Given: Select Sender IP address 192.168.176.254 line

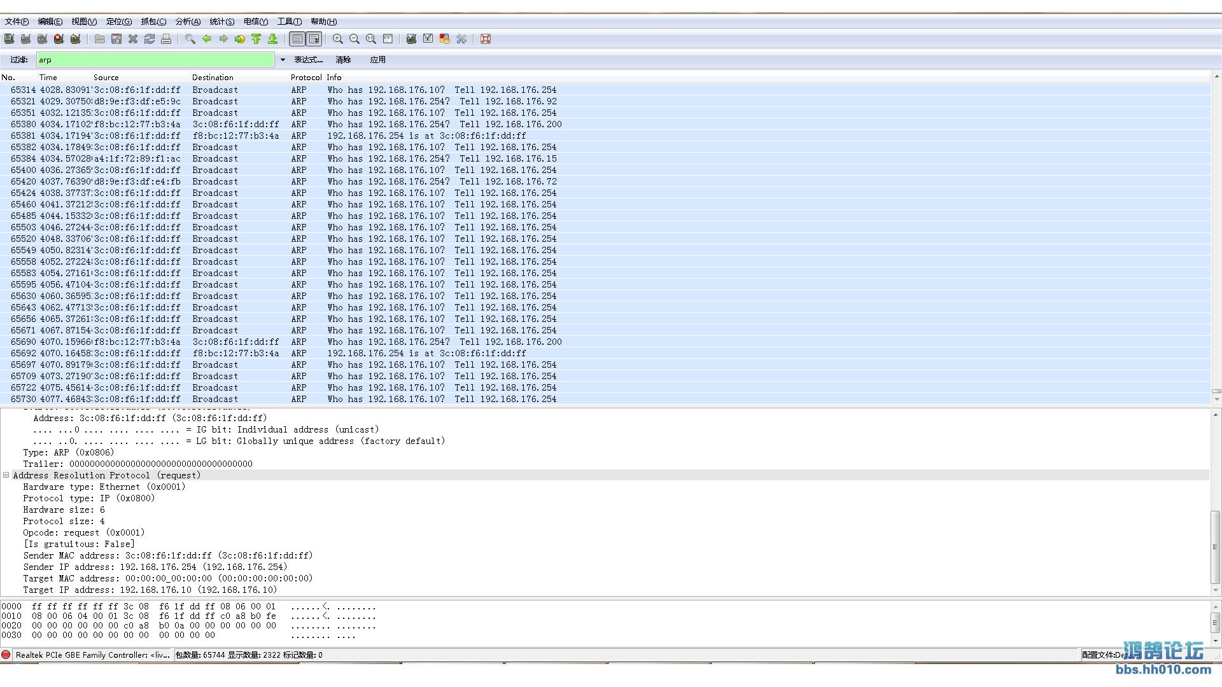Looking at the screenshot, I should [x=155, y=567].
